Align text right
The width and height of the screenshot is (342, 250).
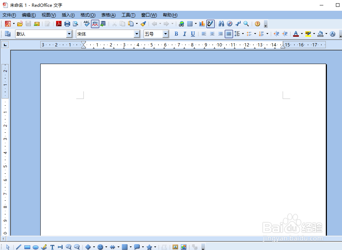(220, 34)
